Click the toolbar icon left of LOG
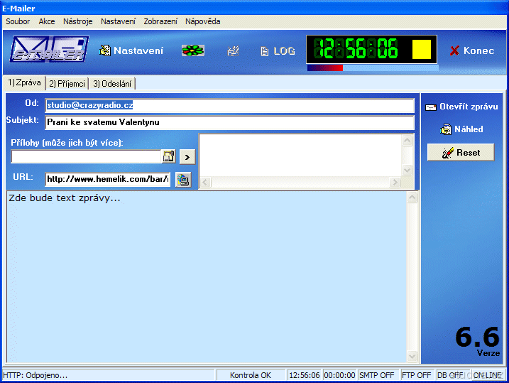509x383 pixels. pyautogui.click(x=233, y=50)
